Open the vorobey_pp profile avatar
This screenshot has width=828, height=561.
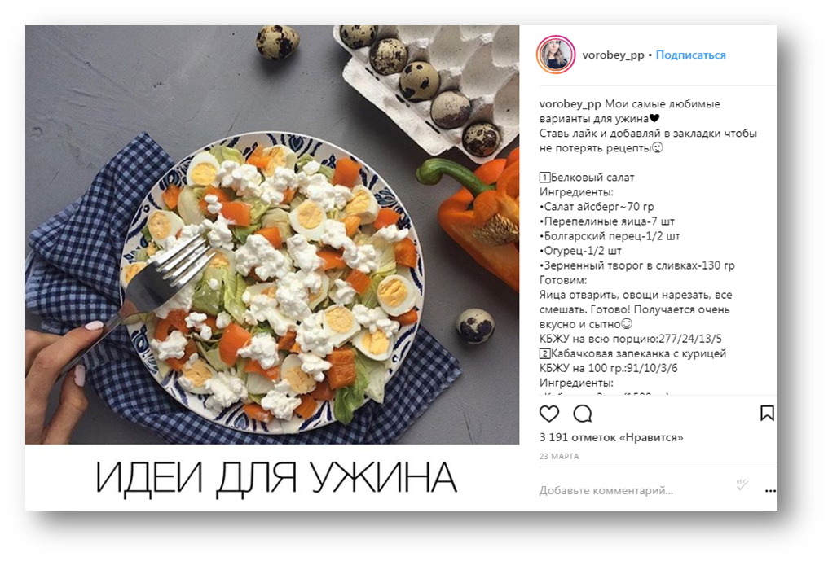pyautogui.click(x=556, y=55)
